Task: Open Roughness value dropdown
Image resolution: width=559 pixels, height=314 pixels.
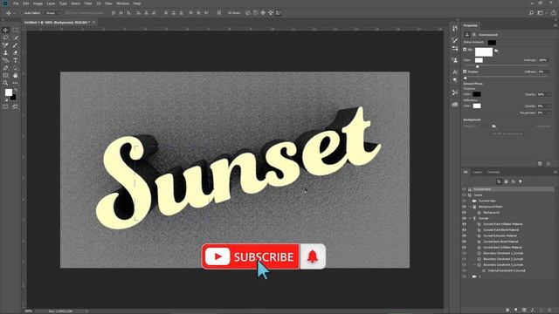Action: [x=549, y=113]
